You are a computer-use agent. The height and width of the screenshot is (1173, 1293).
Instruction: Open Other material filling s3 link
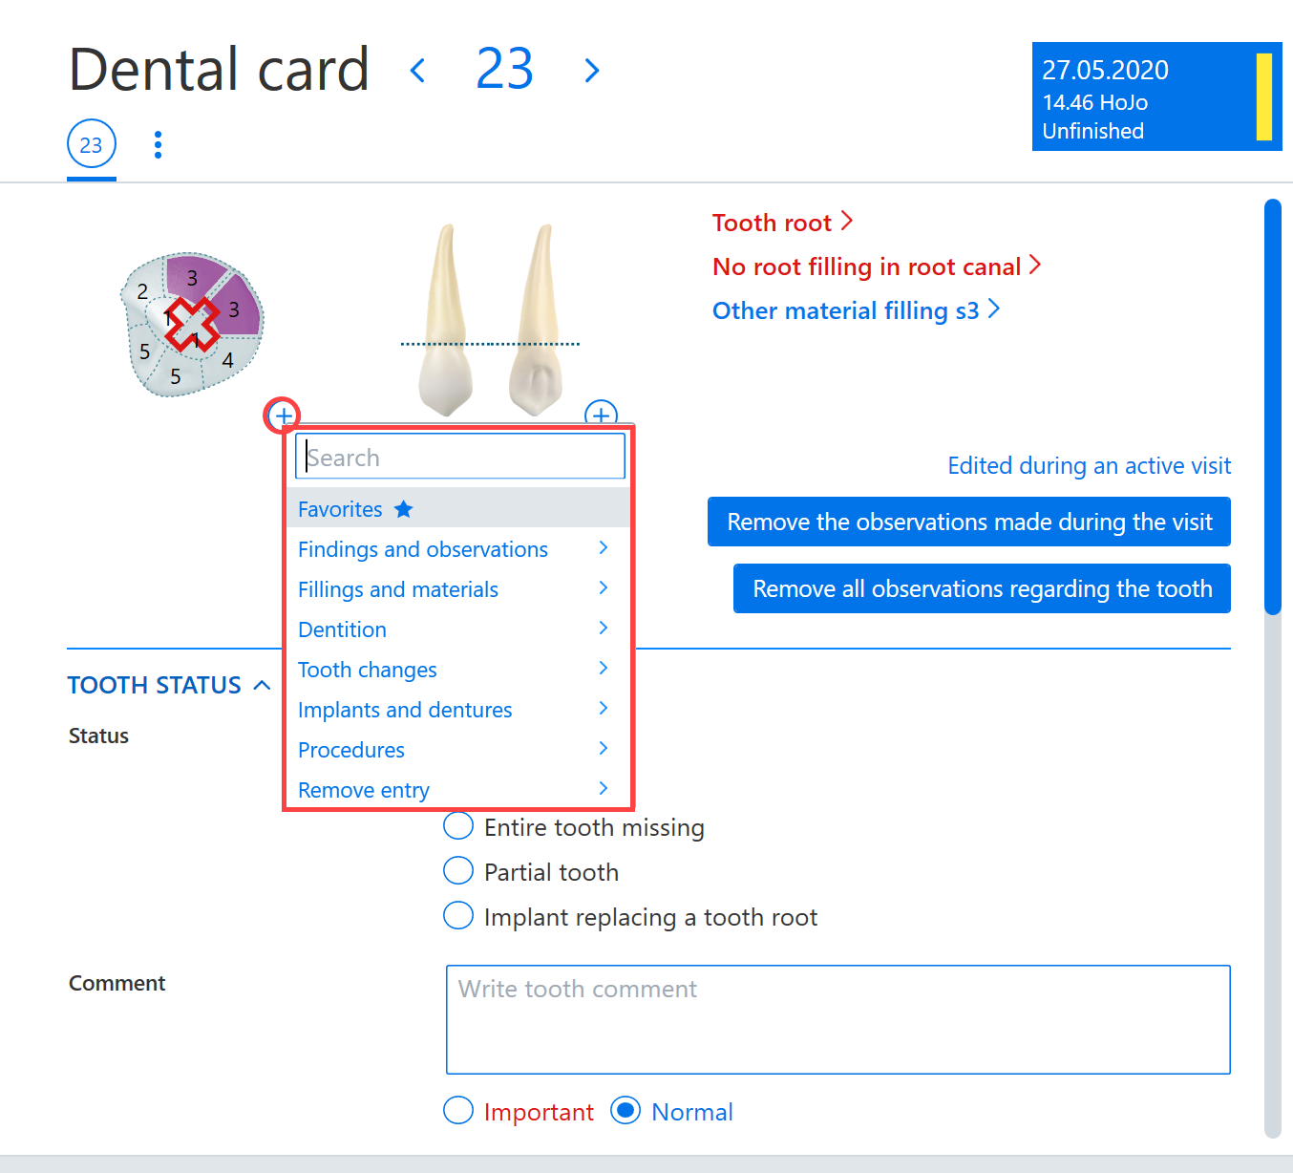(x=846, y=310)
